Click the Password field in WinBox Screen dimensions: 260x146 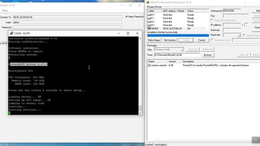(68, 27)
